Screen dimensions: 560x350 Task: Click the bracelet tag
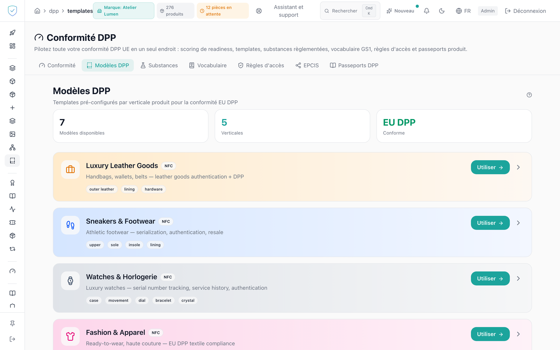pos(163,301)
